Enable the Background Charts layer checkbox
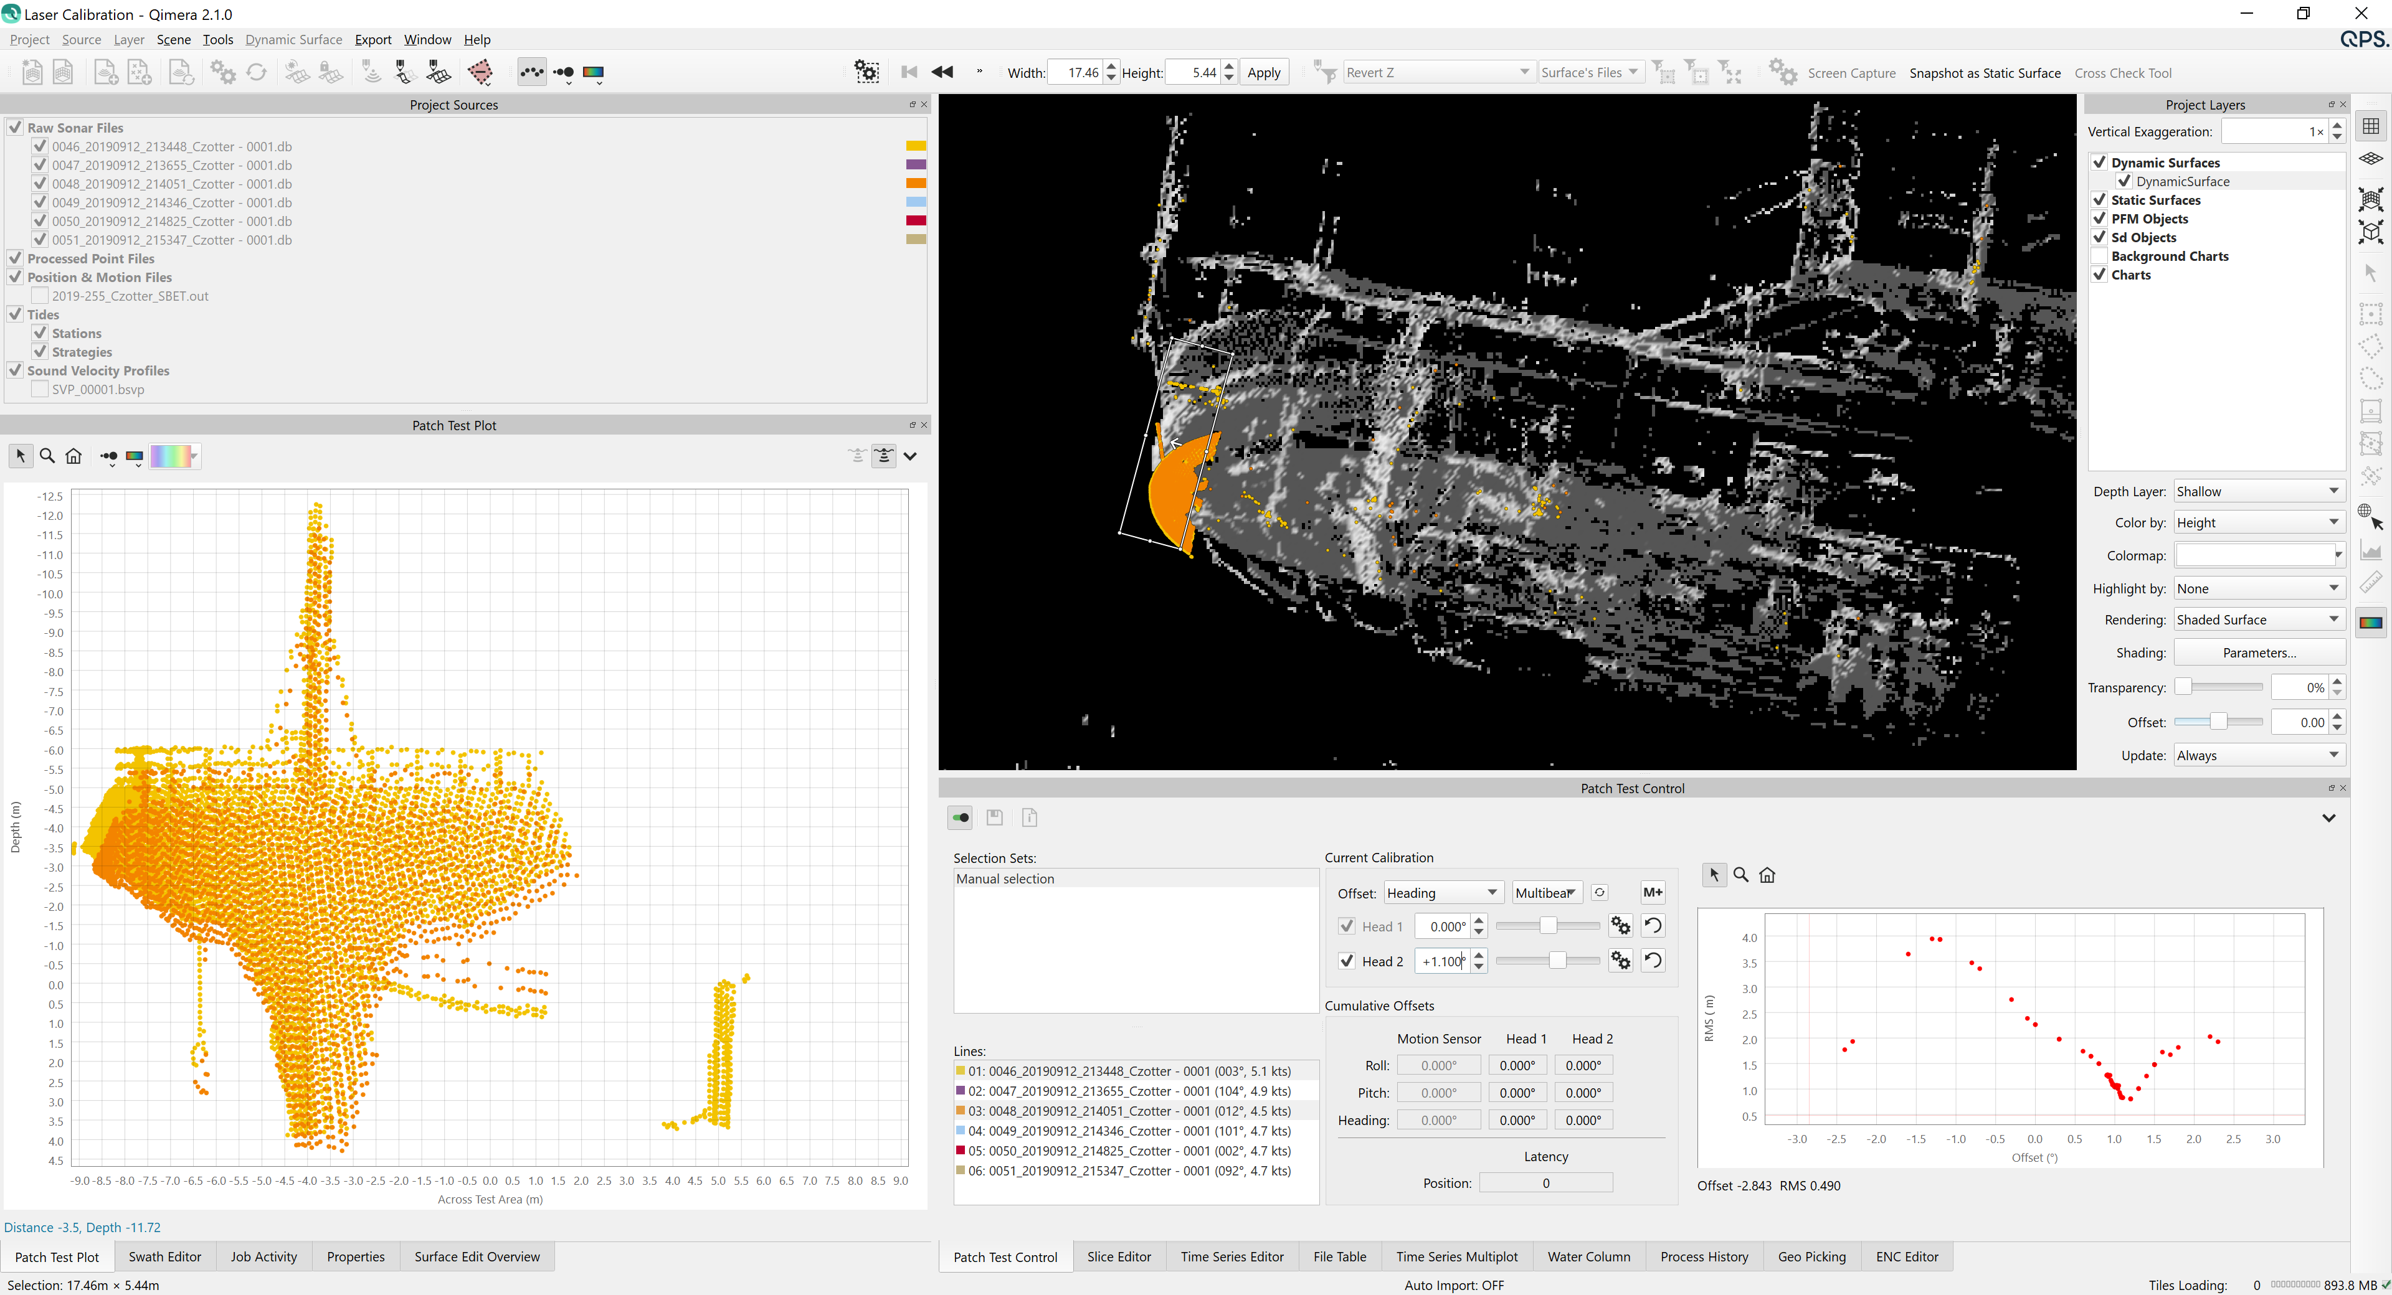This screenshot has height=1295, width=2392. pyautogui.click(x=2099, y=257)
